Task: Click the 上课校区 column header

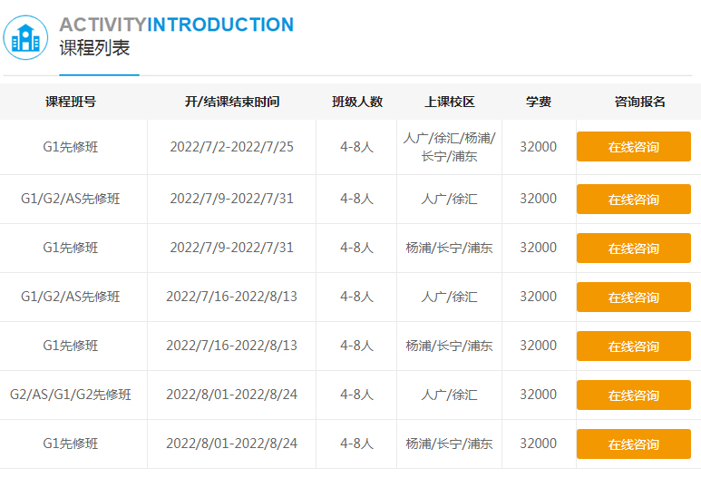Action: pos(450,102)
